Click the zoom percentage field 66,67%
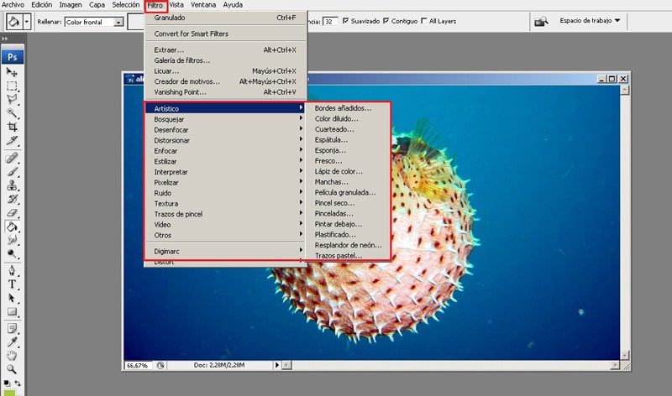 point(137,365)
